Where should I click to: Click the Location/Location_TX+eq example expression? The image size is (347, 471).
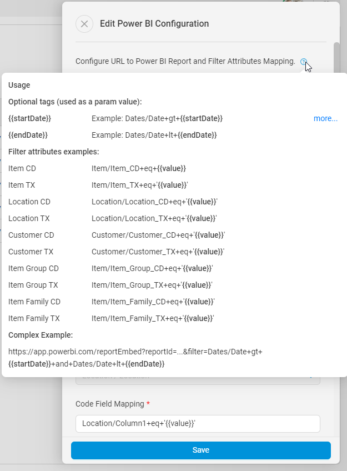(154, 218)
